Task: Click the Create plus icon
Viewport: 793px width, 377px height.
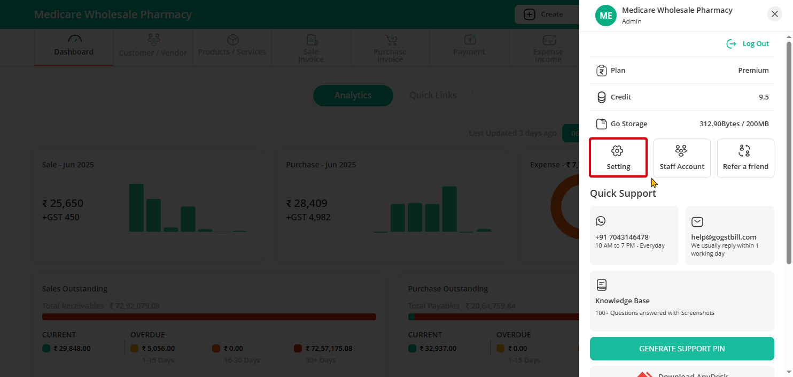Action: (529, 14)
